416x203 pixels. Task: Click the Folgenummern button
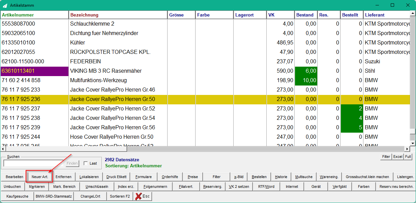point(155,187)
